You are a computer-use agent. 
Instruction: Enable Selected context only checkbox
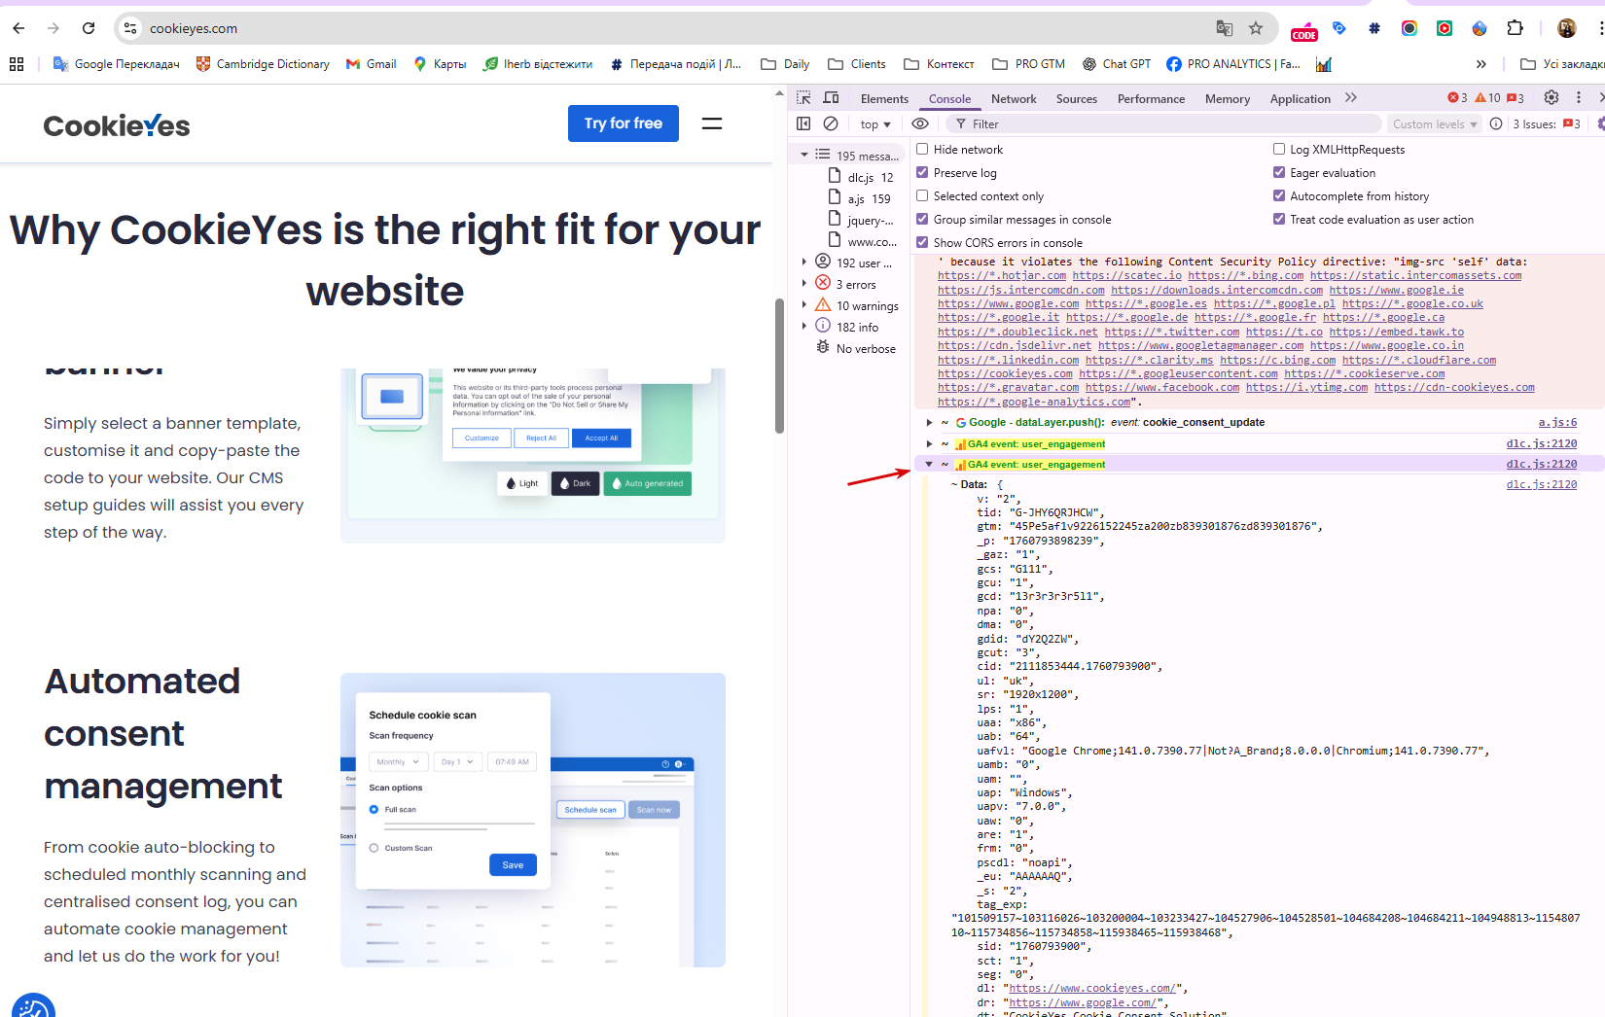click(x=922, y=195)
